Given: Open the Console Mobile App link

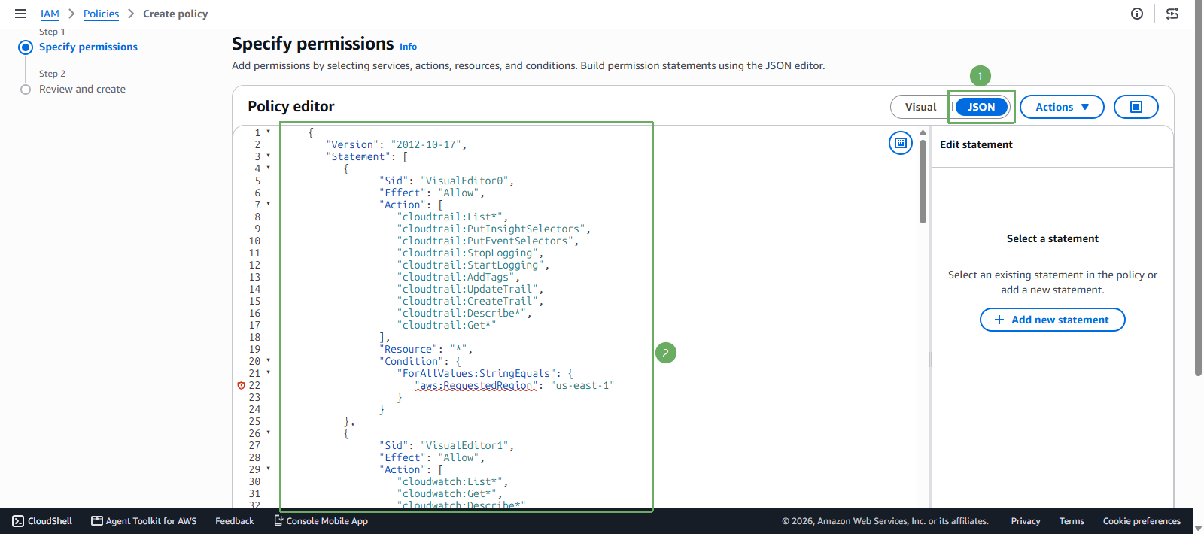Looking at the screenshot, I should pyautogui.click(x=321, y=521).
